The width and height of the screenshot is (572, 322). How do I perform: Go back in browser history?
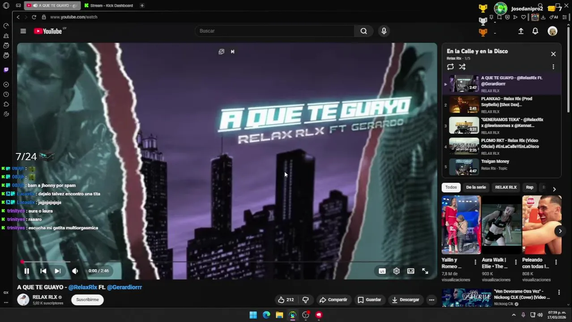[x=18, y=17]
